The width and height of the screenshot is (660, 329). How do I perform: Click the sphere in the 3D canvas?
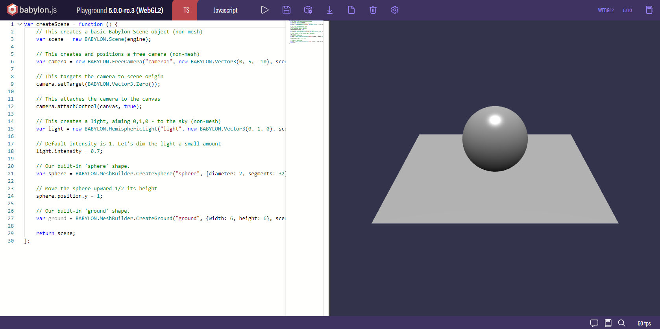point(495,139)
